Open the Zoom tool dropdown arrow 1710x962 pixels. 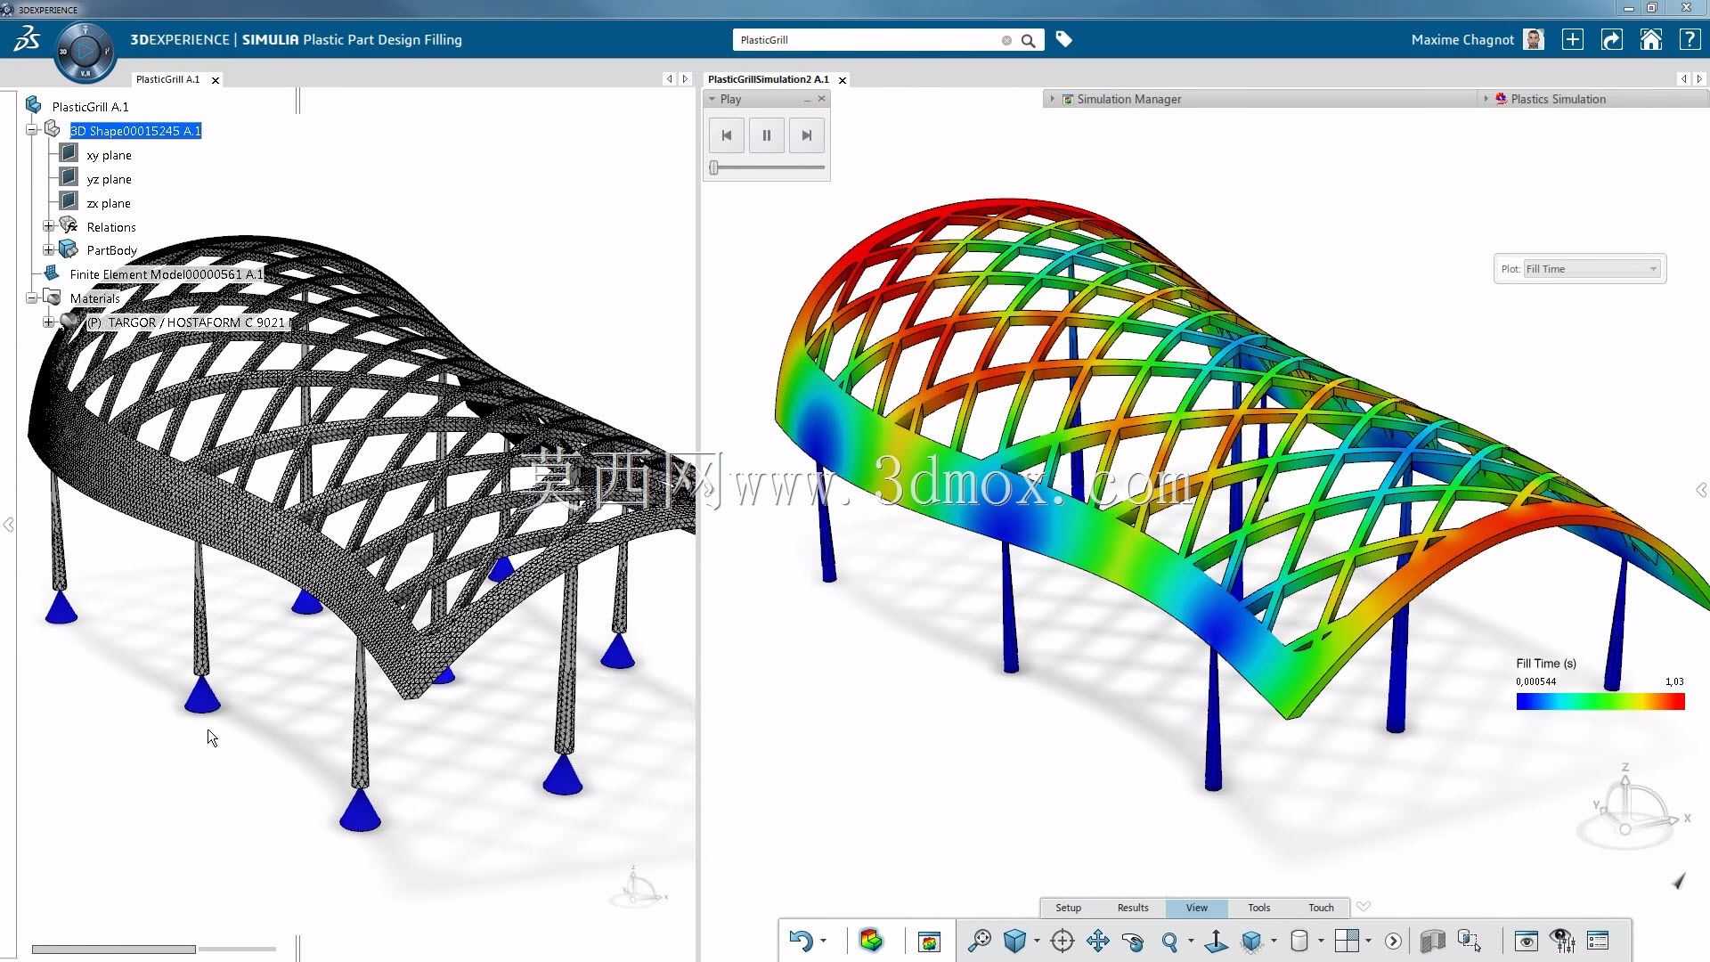[1191, 941]
